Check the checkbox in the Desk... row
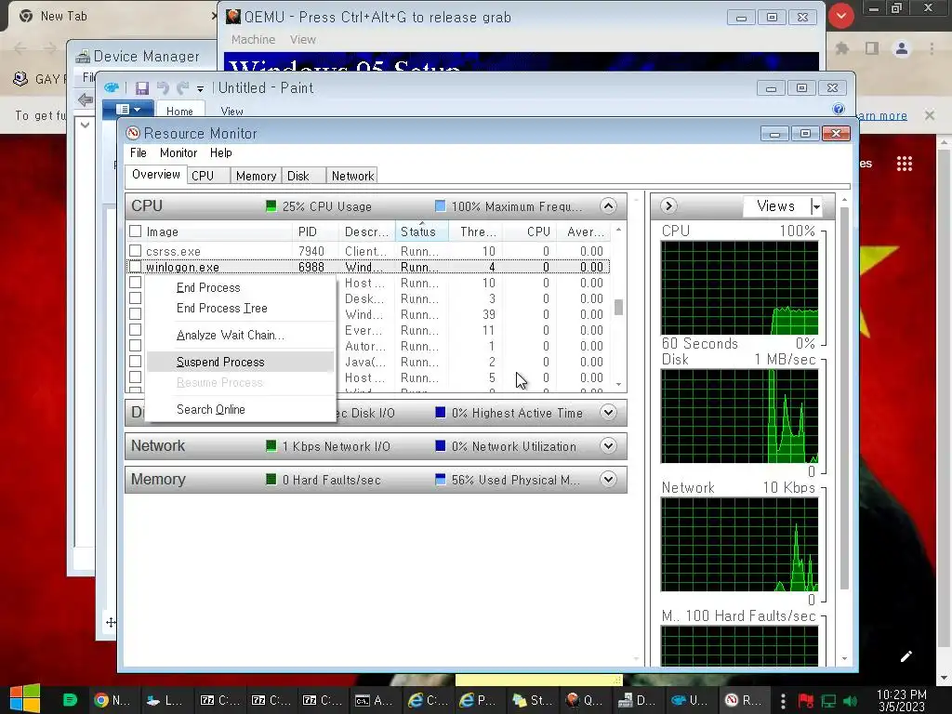The width and height of the screenshot is (952, 714). click(136, 298)
